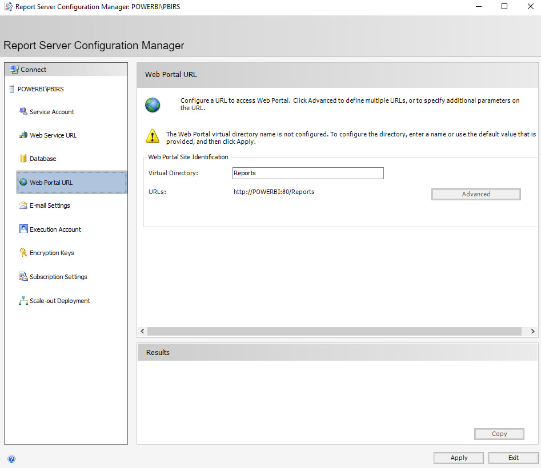Click the horizontal scrollbar left arrow
The image size is (541, 468).
coord(142,331)
